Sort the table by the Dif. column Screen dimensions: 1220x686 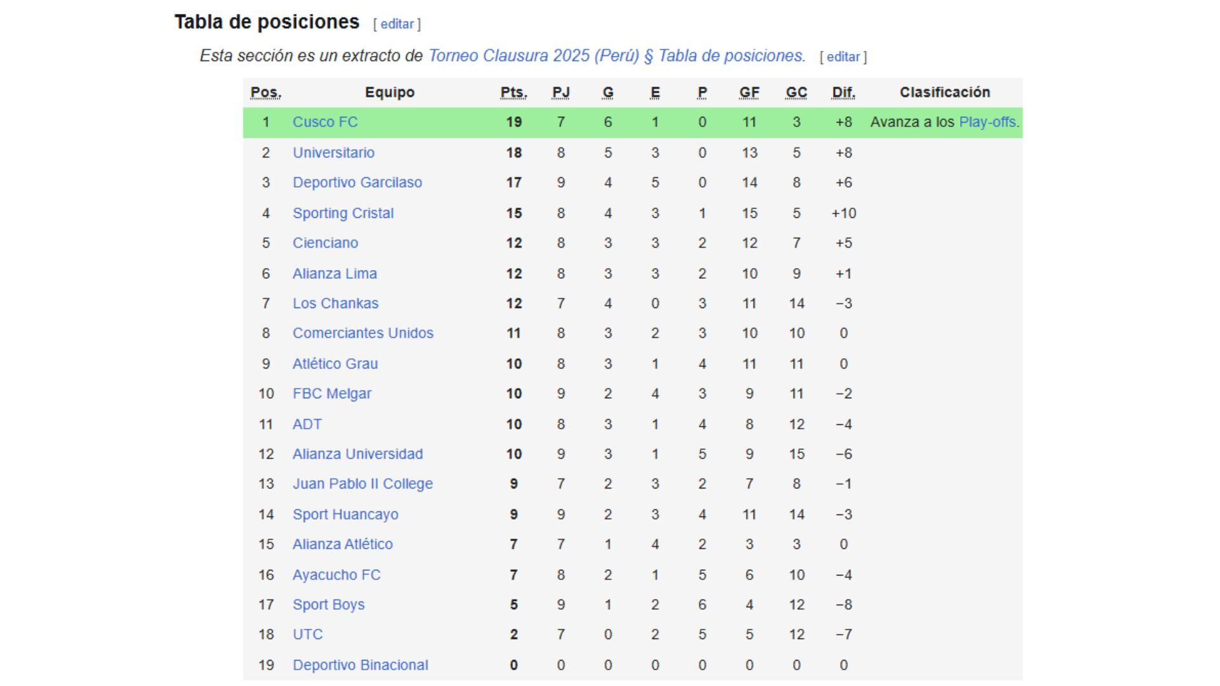(x=843, y=91)
